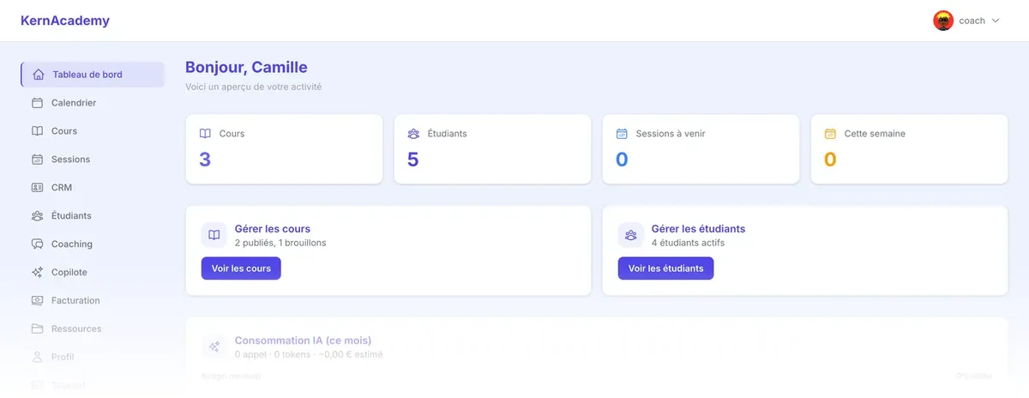The image size is (1029, 398).
Task: Click the people icon in the Étudiants stat card
Action: click(x=413, y=134)
